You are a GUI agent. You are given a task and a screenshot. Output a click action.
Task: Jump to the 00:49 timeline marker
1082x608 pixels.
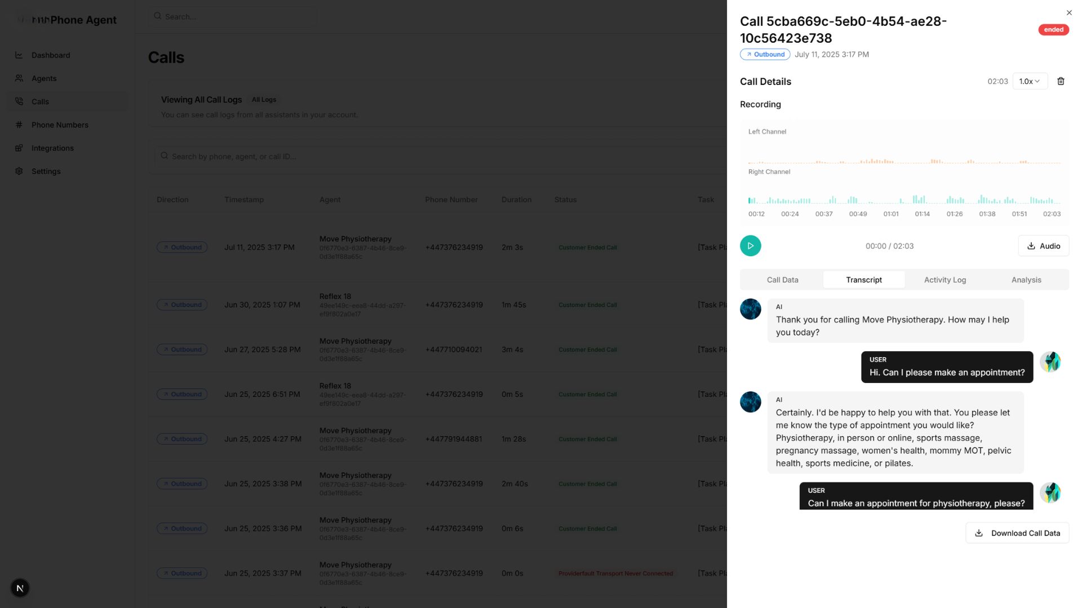click(858, 214)
